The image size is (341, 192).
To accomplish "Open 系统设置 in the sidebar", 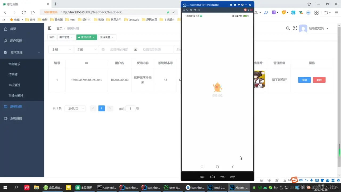I will click(22, 118).
